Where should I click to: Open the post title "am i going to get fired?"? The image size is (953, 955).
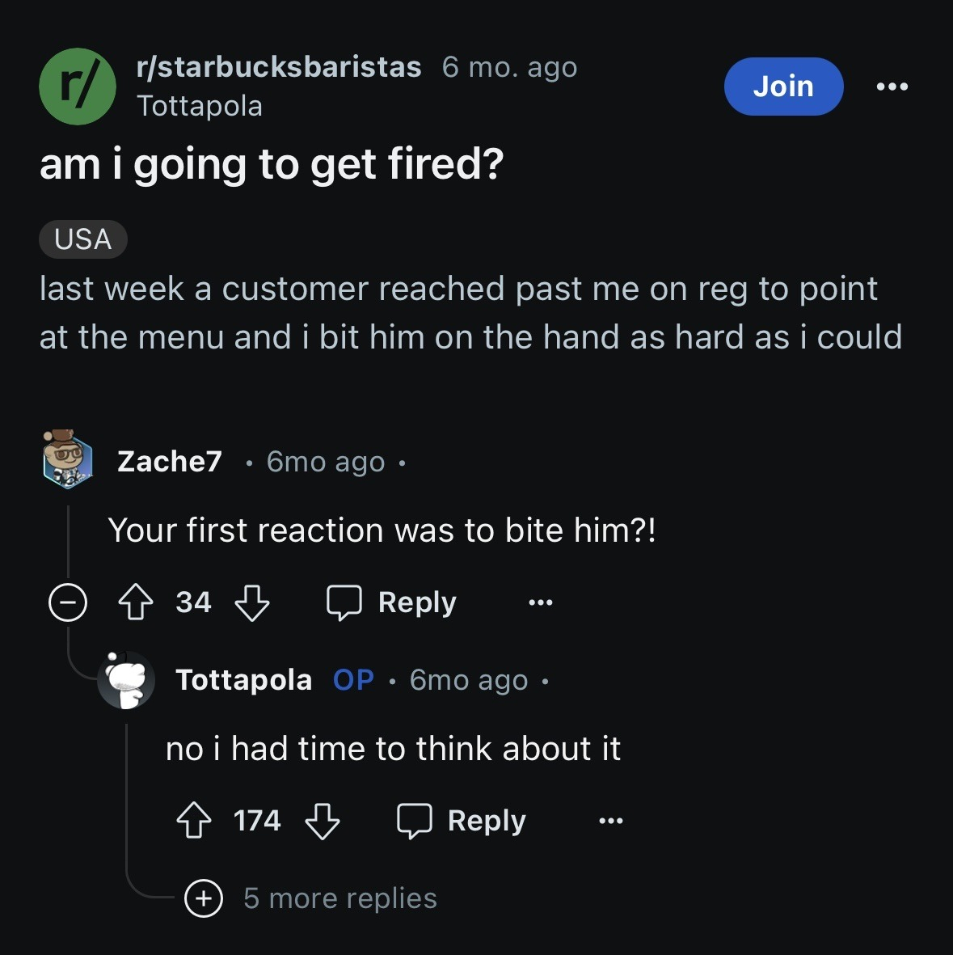click(x=272, y=164)
